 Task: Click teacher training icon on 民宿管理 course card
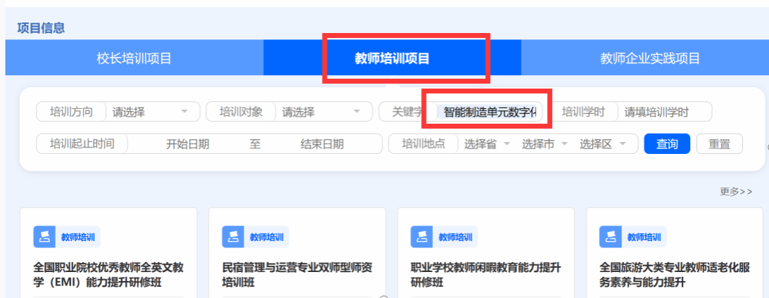click(233, 237)
